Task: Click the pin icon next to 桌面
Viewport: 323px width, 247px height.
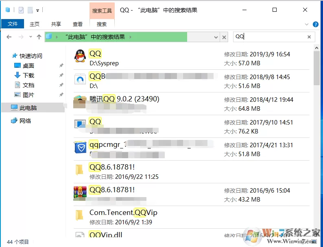Action: pos(61,65)
